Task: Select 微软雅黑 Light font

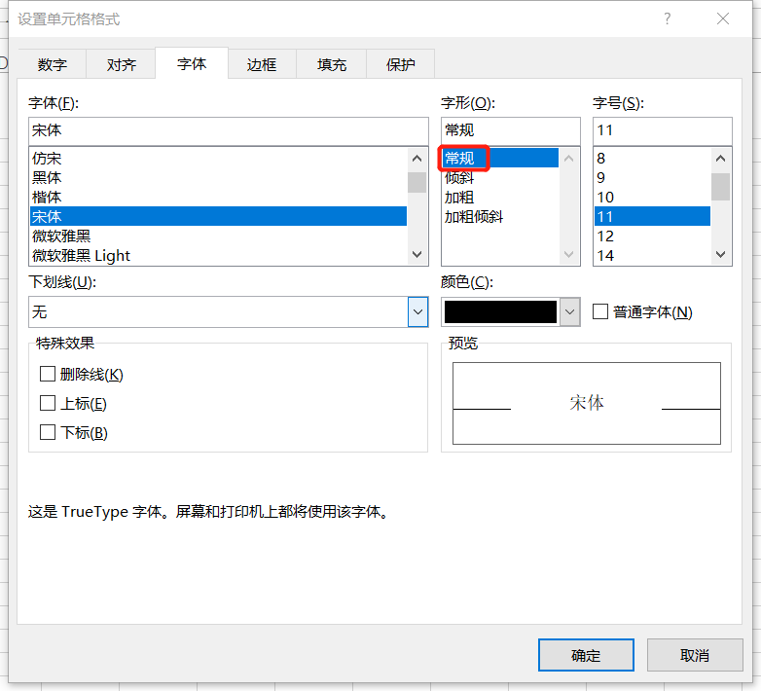Action: click(218, 255)
